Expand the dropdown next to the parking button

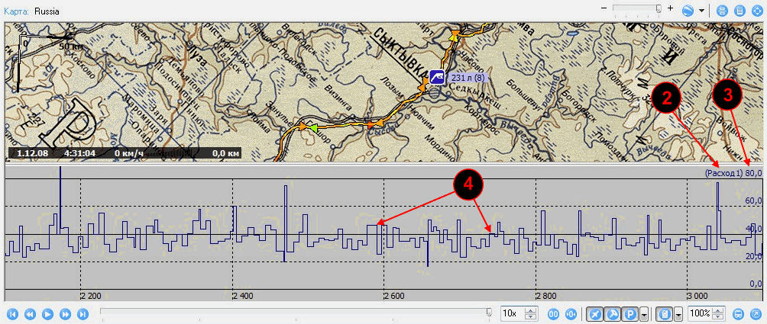click(645, 313)
